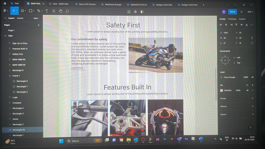Click the Help question mark button
This screenshot has height=149, width=265.
pyautogui.click(x=250, y=128)
